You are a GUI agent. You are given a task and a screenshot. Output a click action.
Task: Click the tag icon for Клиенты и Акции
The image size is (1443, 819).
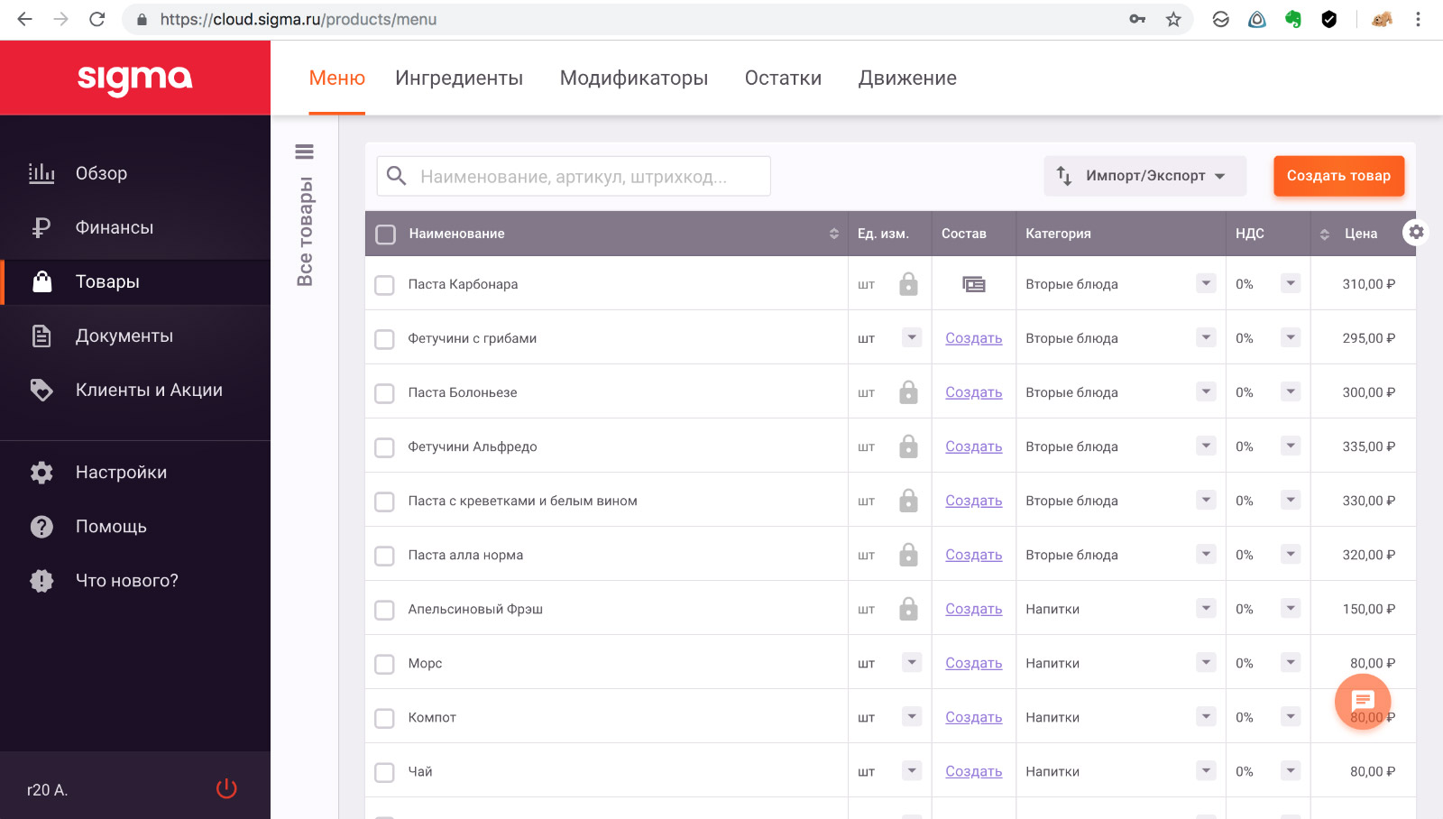[41, 390]
